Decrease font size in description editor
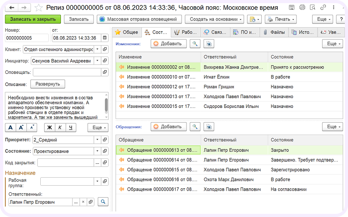 [32, 128]
